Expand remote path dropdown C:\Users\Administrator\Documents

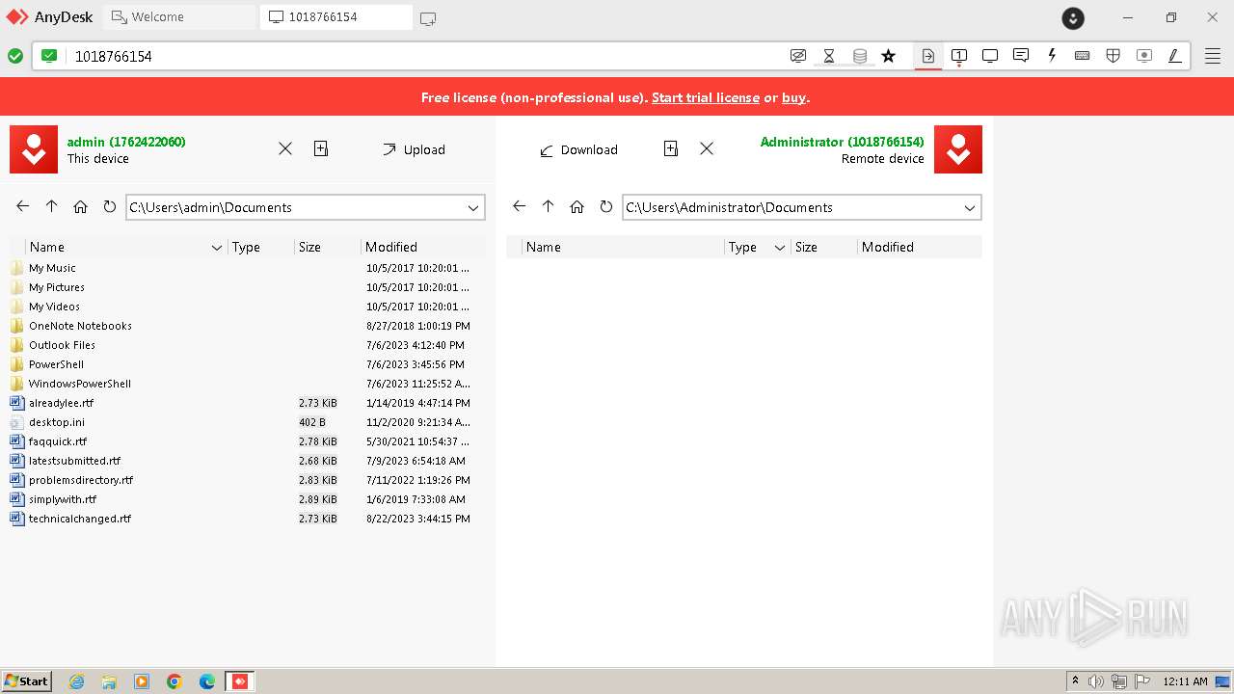[x=970, y=207]
